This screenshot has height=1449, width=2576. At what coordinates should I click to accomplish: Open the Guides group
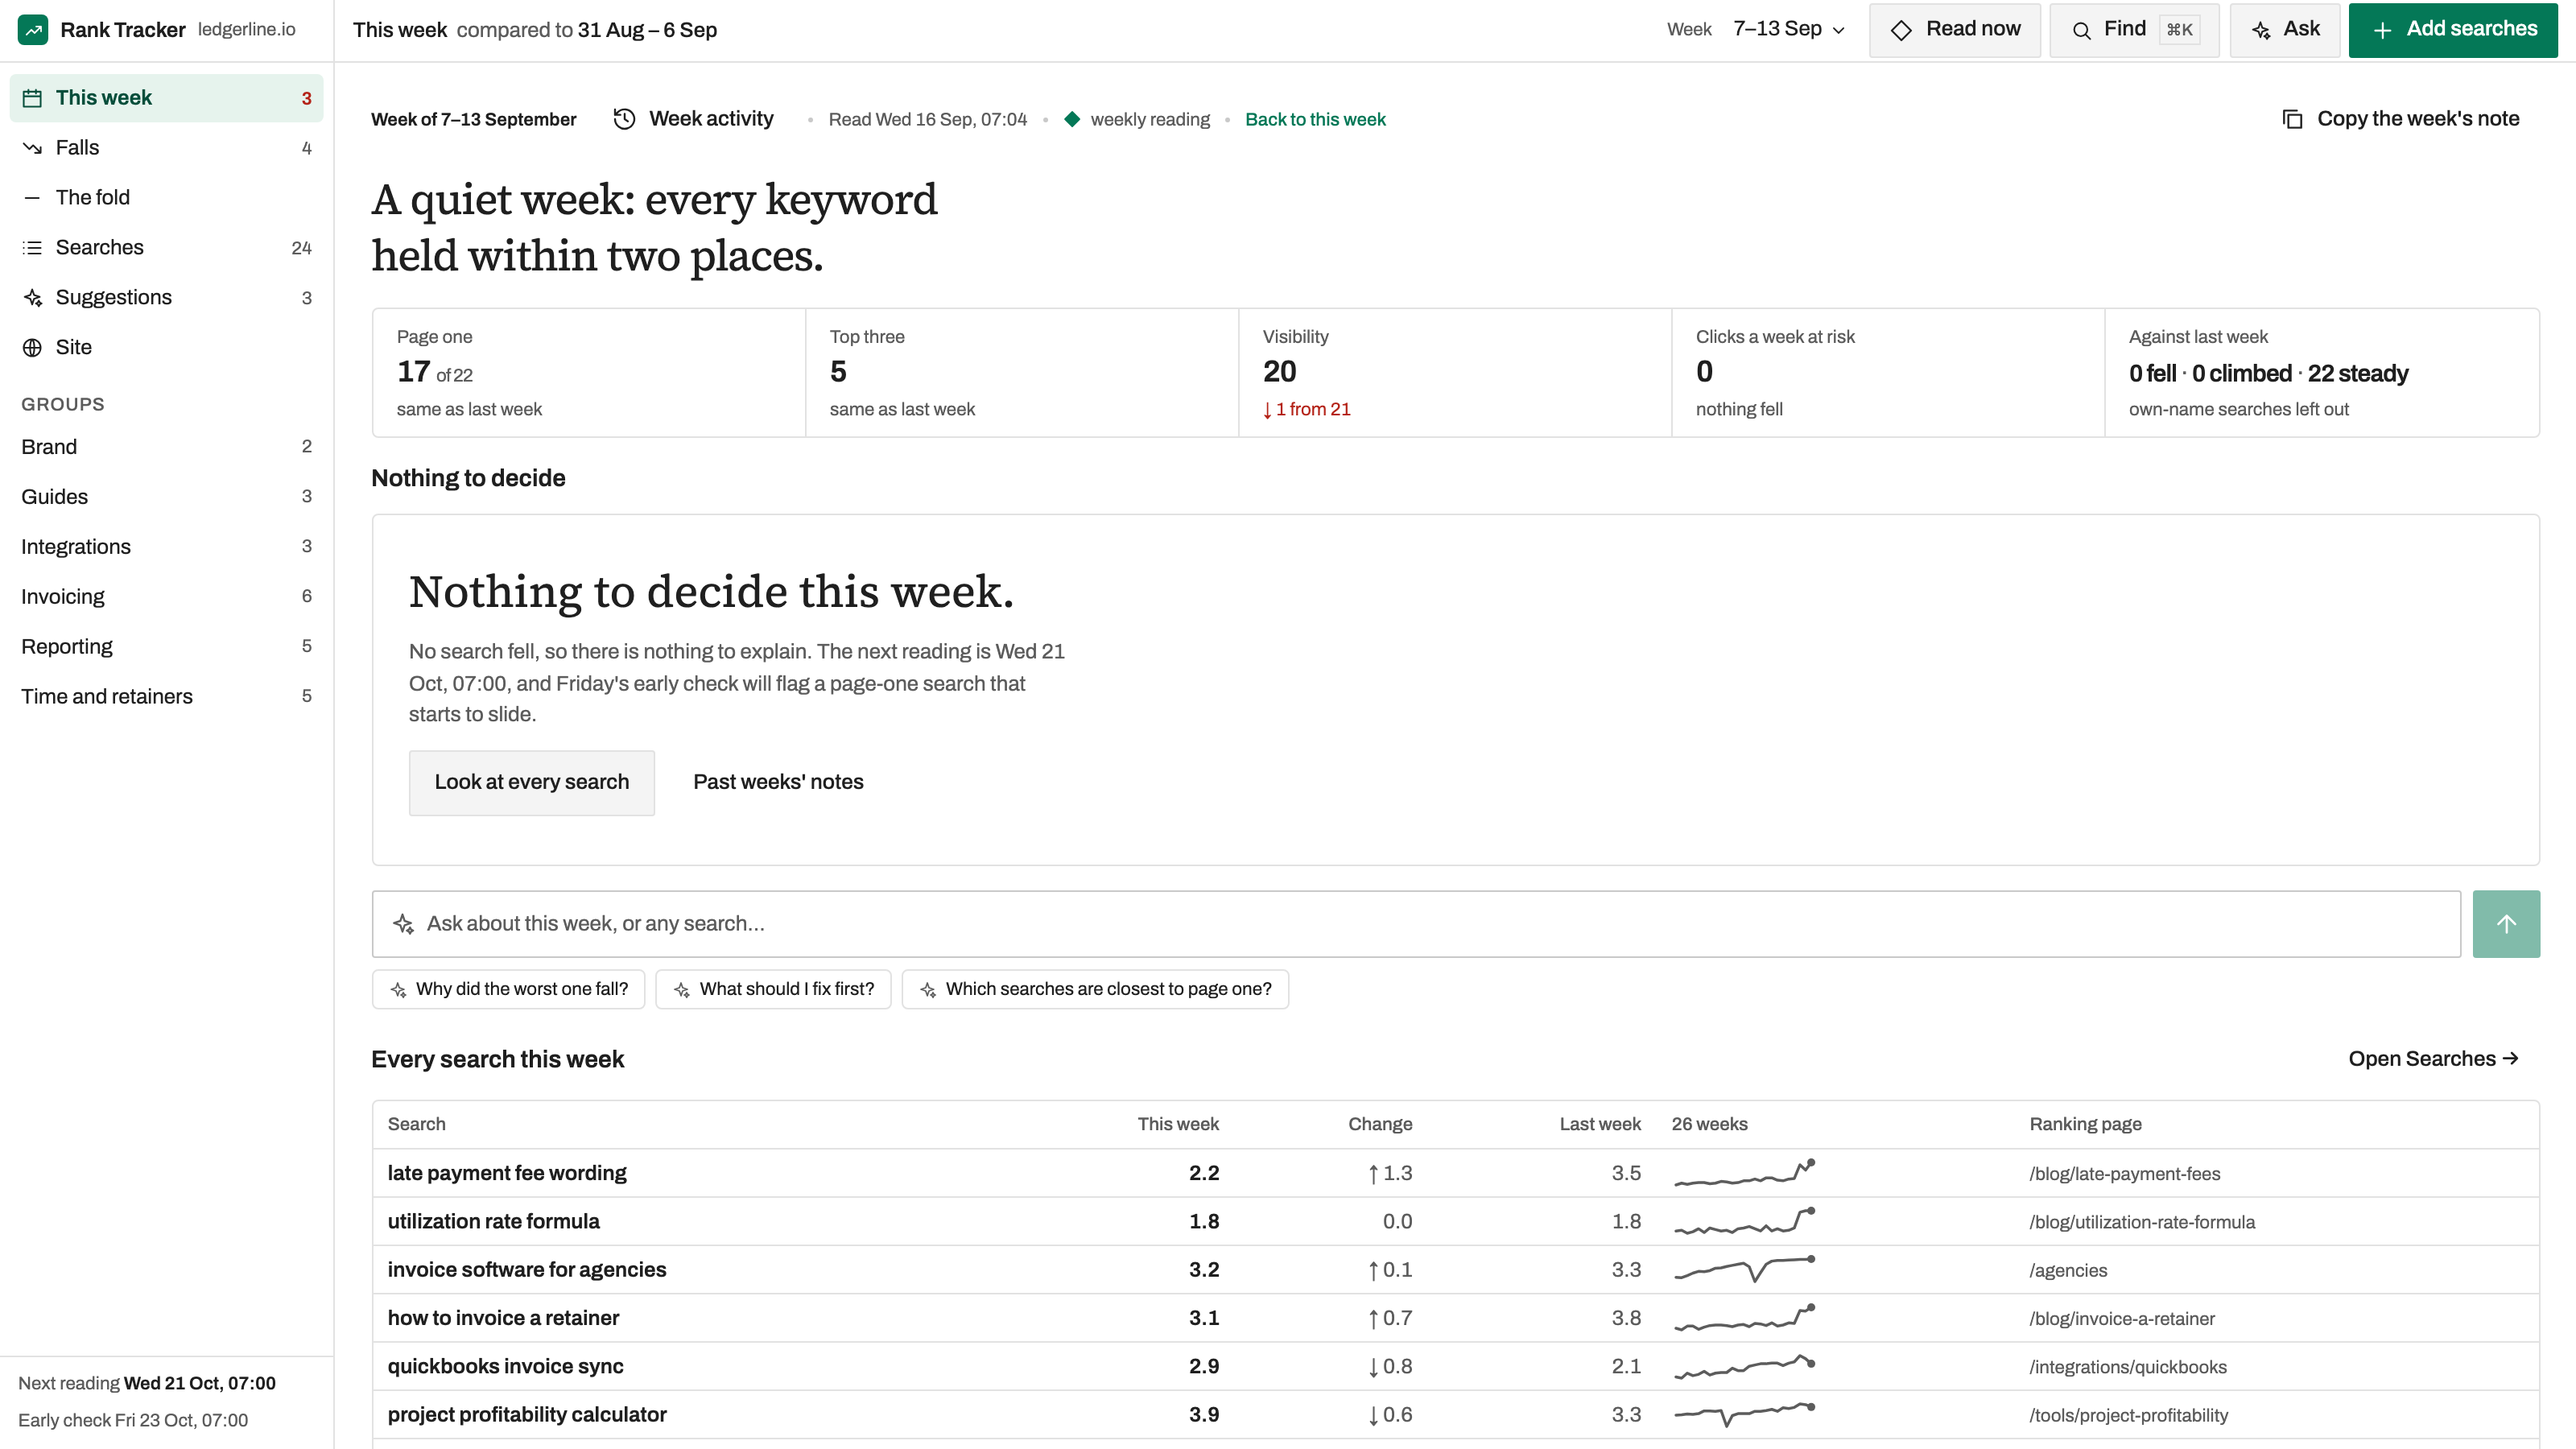(166, 497)
